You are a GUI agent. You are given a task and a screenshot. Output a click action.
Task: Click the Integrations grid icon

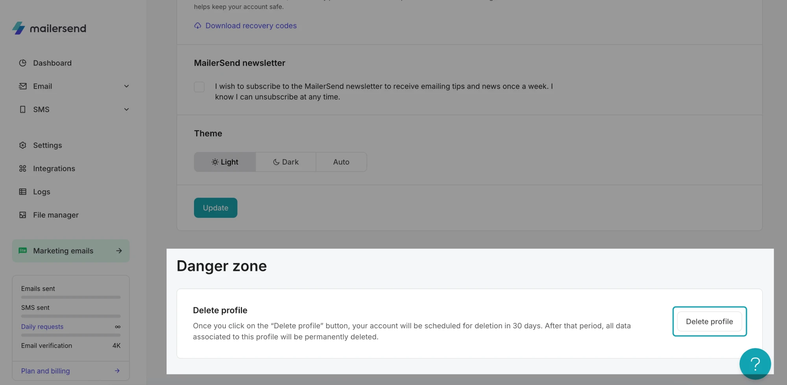coord(23,168)
